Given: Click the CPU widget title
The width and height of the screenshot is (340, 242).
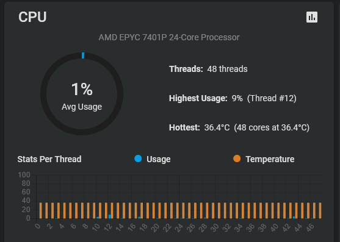Looking at the screenshot, I should point(32,17).
